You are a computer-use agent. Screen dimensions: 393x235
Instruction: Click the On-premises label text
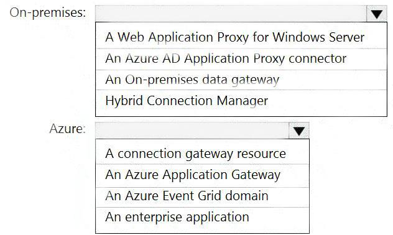[48, 12]
